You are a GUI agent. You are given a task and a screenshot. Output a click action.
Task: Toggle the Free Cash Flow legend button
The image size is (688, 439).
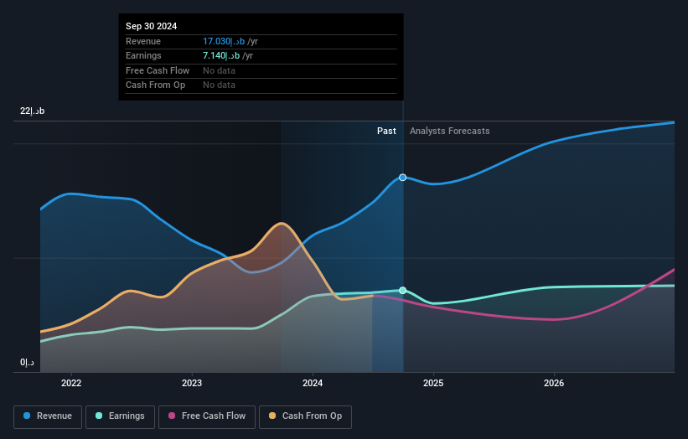[207, 416]
